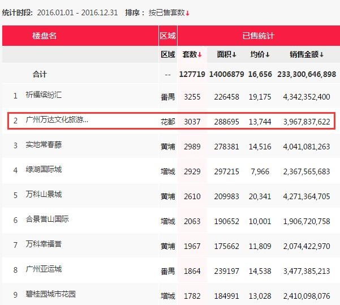340x305 pixels.
Task: Sort by 销售金额 column header
Action: point(307,54)
